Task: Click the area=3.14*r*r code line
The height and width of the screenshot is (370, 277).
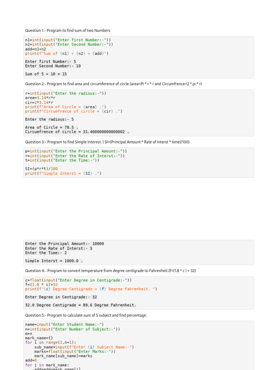Action: (40, 98)
